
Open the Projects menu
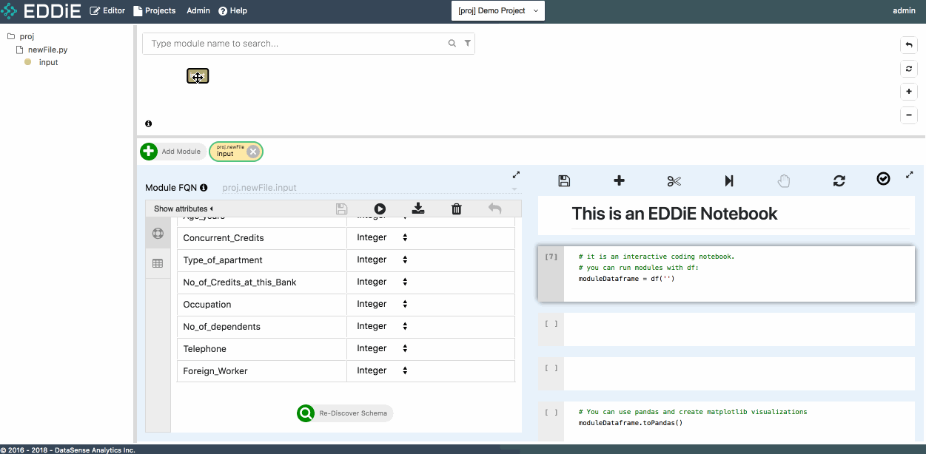click(x=155, y=11)
